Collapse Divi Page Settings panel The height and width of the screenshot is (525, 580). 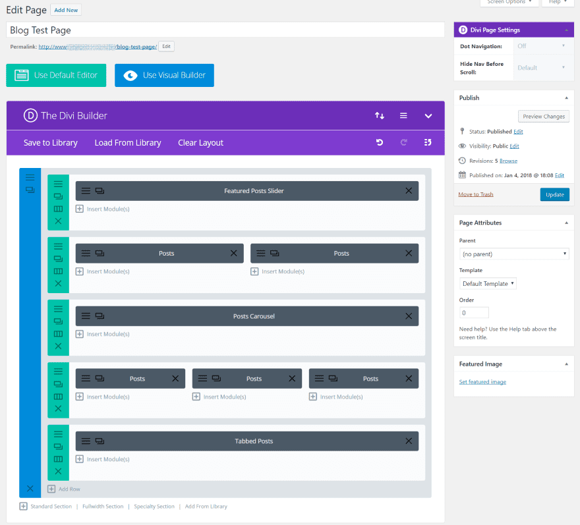(x=566, y=30)
